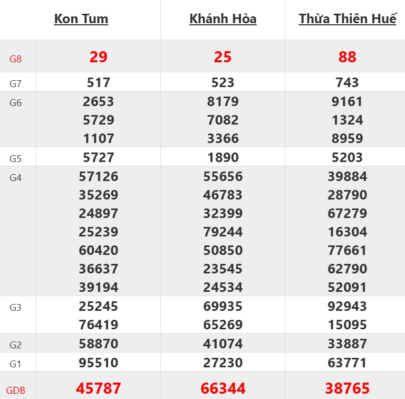
Task: Click Khánh Hòa special prize 66344
Action: tap(223, 389)
